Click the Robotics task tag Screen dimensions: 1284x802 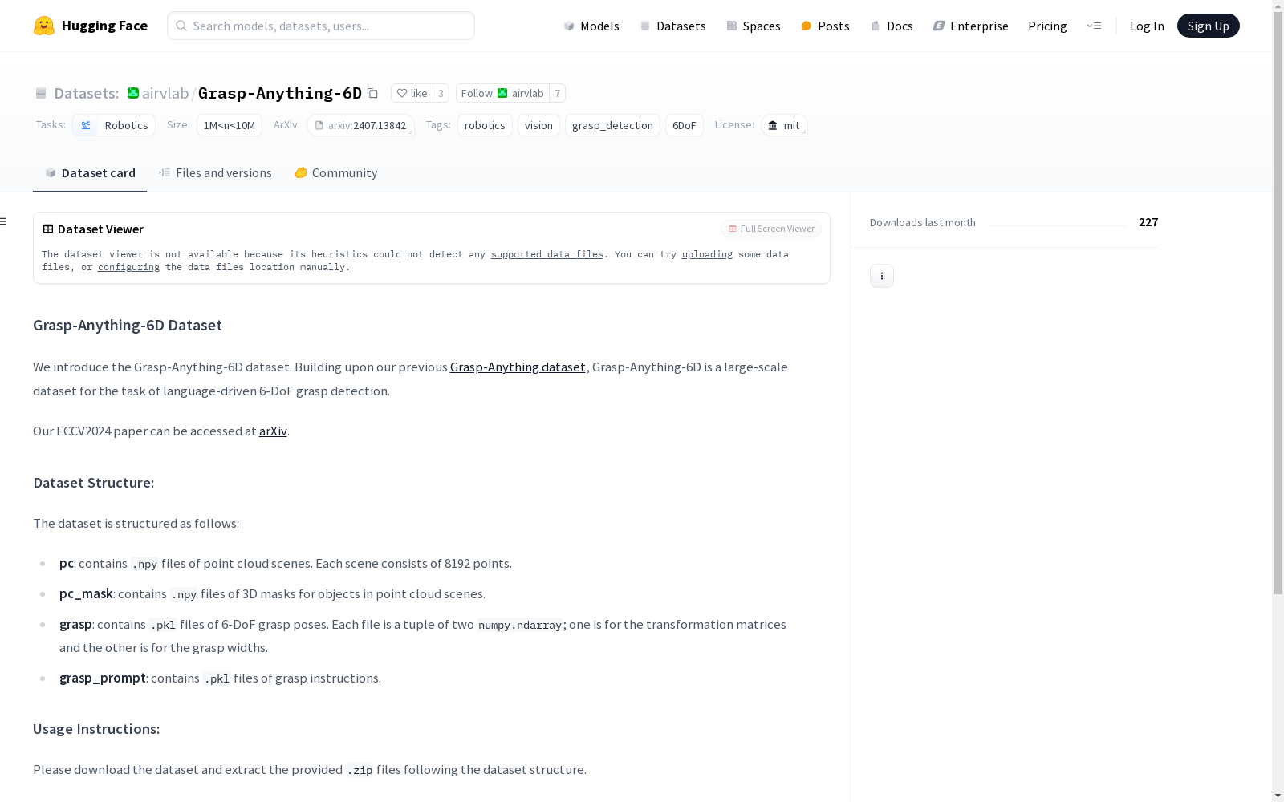(114, 125)
